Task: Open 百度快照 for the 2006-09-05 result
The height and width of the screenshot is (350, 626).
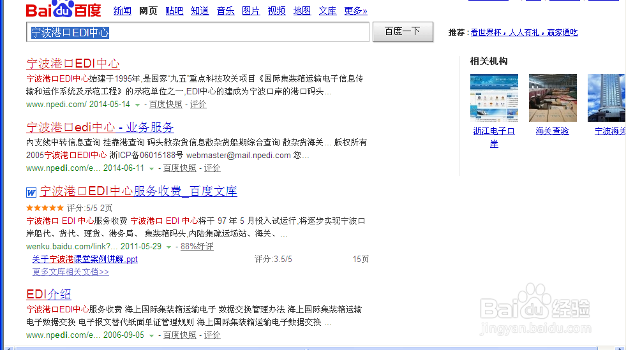Action: click(180, 335)
